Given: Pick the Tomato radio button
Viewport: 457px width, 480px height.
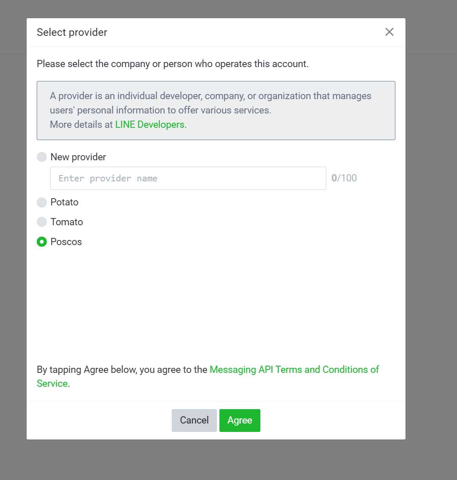Looking at the screenshot, I should click(42, 222).
